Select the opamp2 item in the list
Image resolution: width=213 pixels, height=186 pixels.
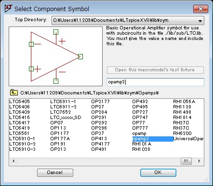[153, 139]
